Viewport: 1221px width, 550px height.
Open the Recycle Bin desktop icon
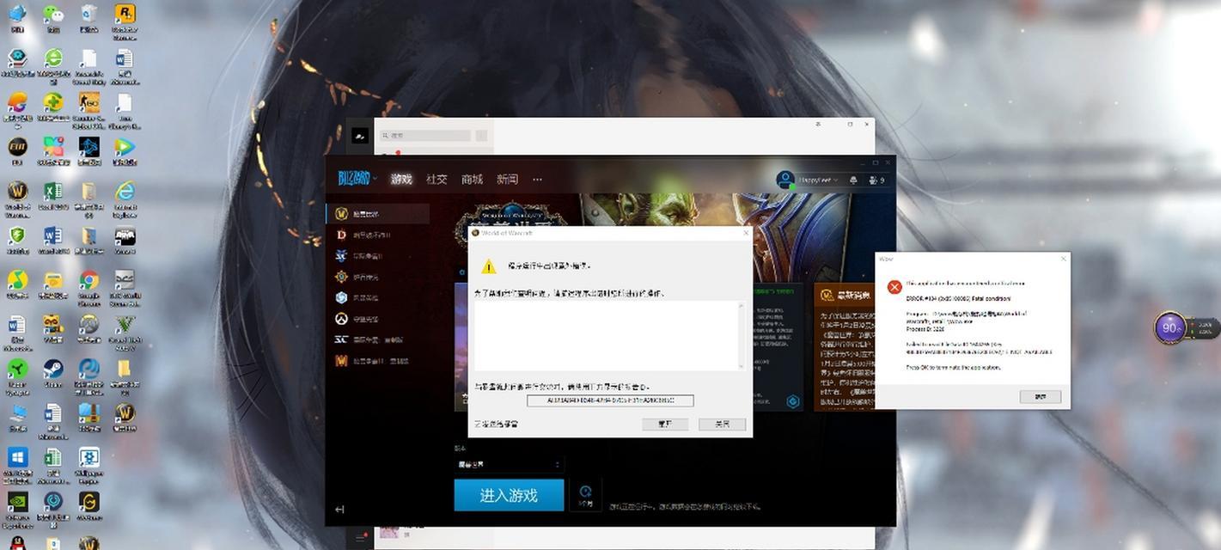pyautogui.click(x=89, y=17)
